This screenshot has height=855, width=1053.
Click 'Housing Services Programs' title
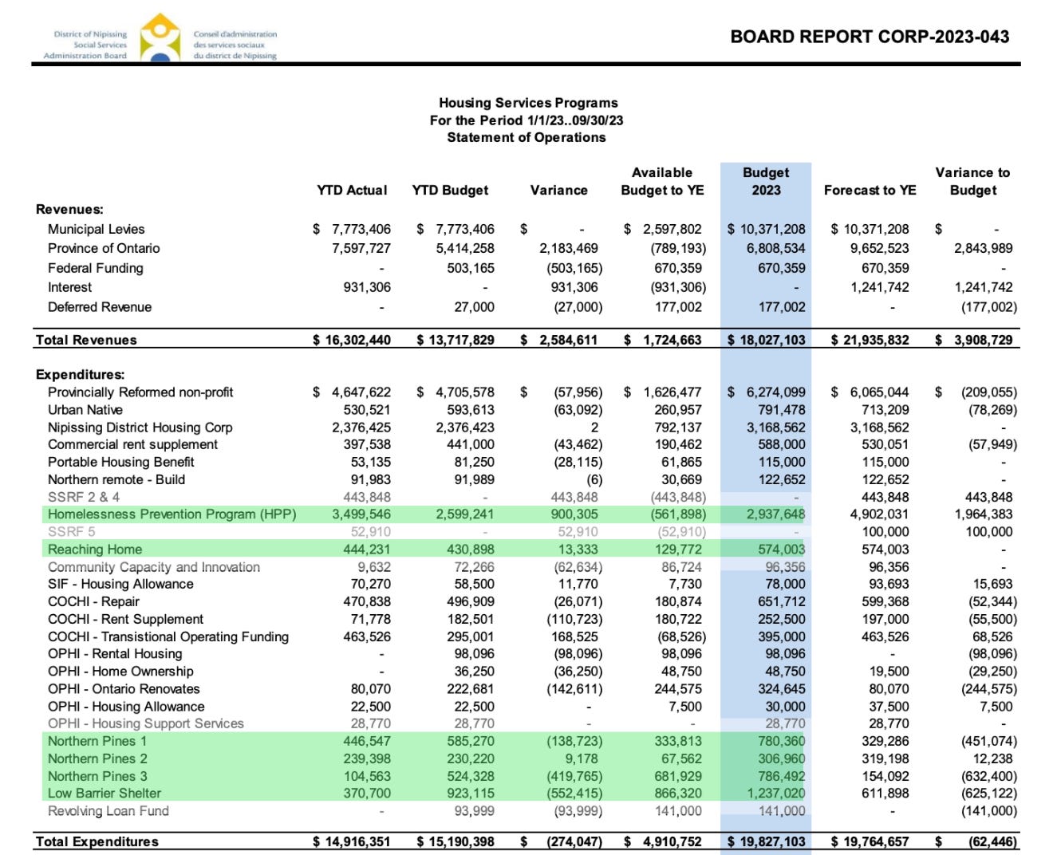(x=528, y=103)
